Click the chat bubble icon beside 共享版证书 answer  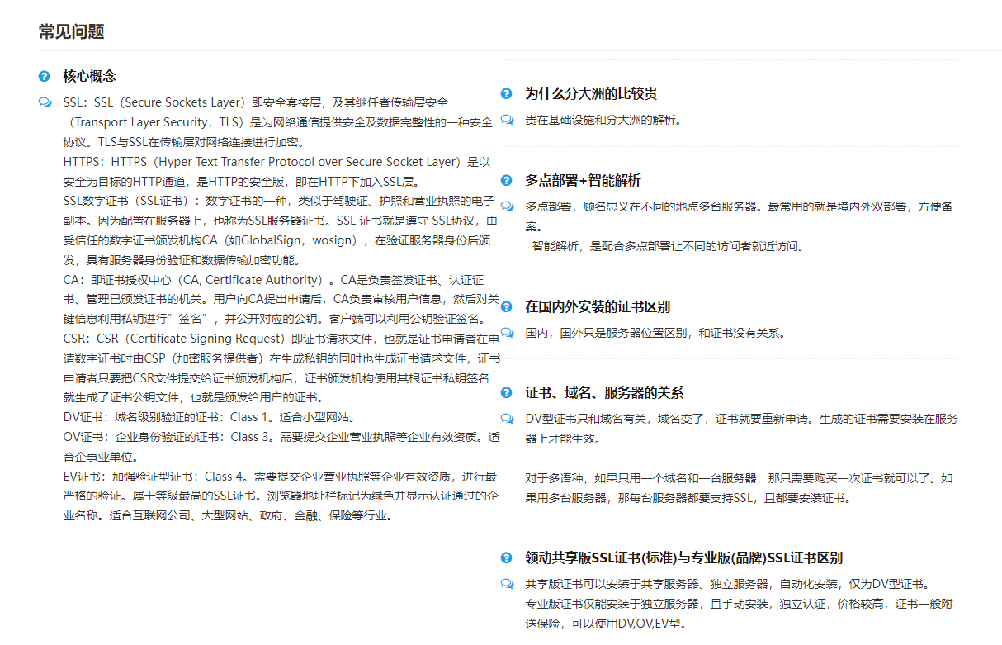[507, 584]
